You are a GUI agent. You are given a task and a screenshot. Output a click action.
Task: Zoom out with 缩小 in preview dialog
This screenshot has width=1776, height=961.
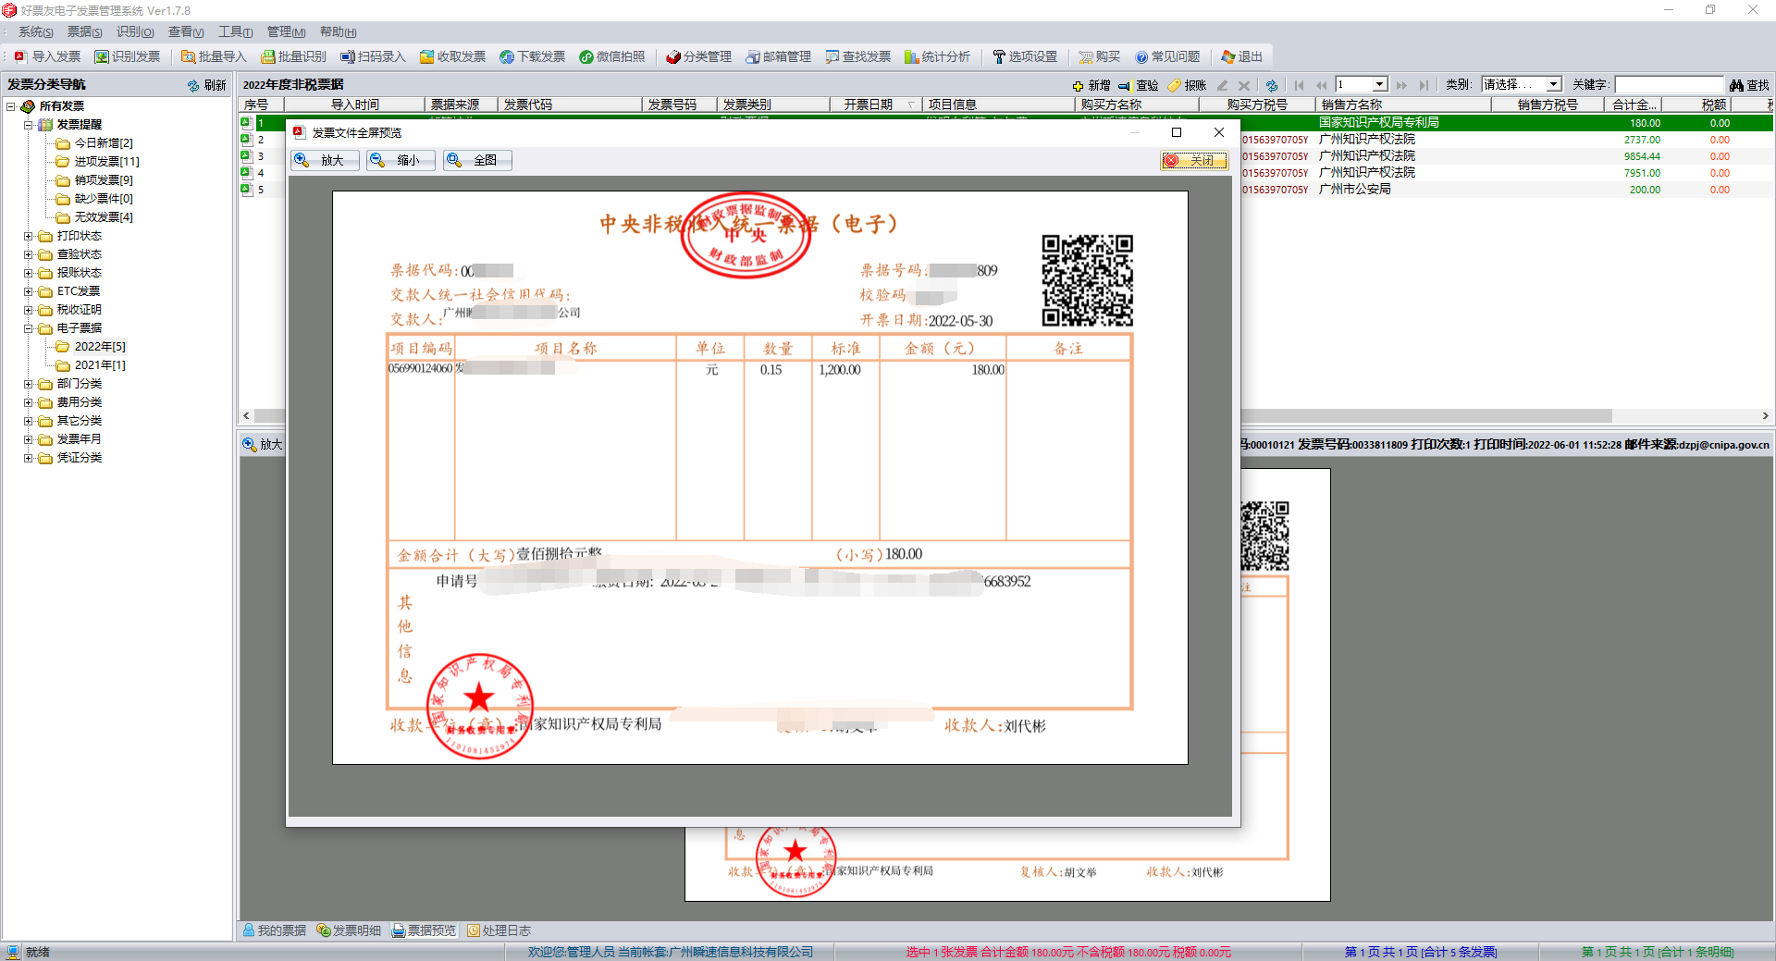401,160
